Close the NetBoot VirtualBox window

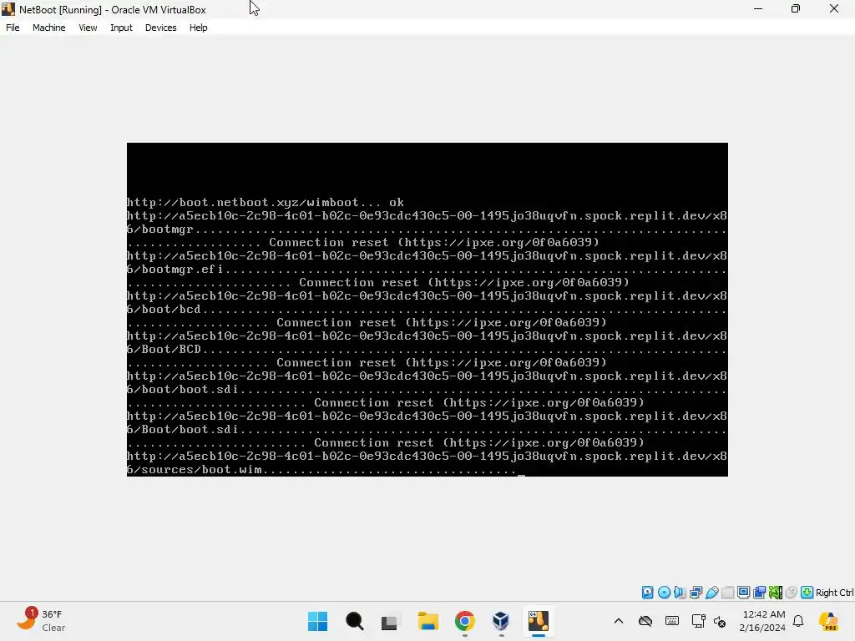coord(834,8)
